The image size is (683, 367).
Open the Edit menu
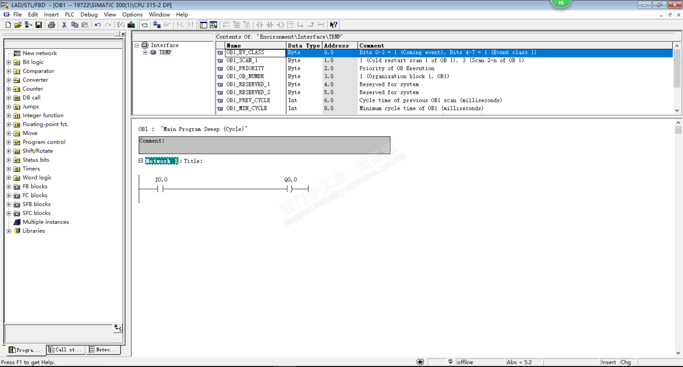tap(33, 15)
